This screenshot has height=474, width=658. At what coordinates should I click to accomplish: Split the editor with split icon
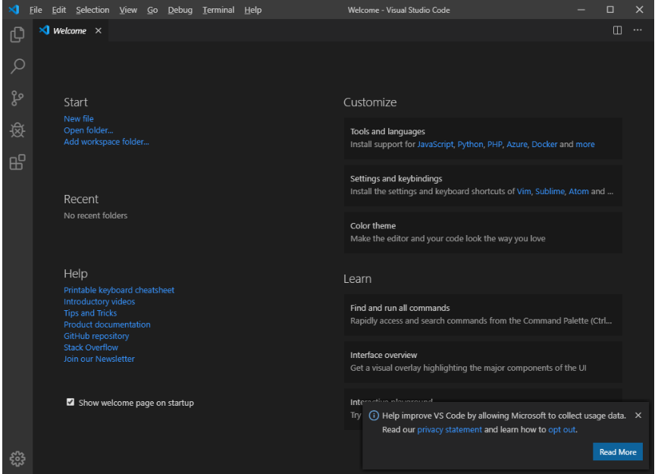tap(617, 30)
